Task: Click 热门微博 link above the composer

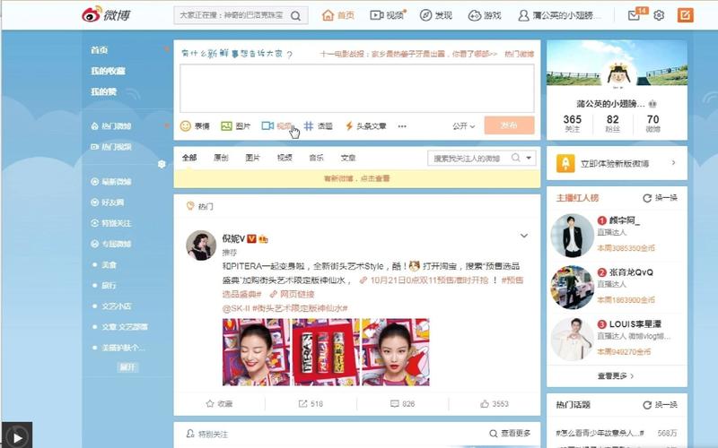Action: point(519,54)
